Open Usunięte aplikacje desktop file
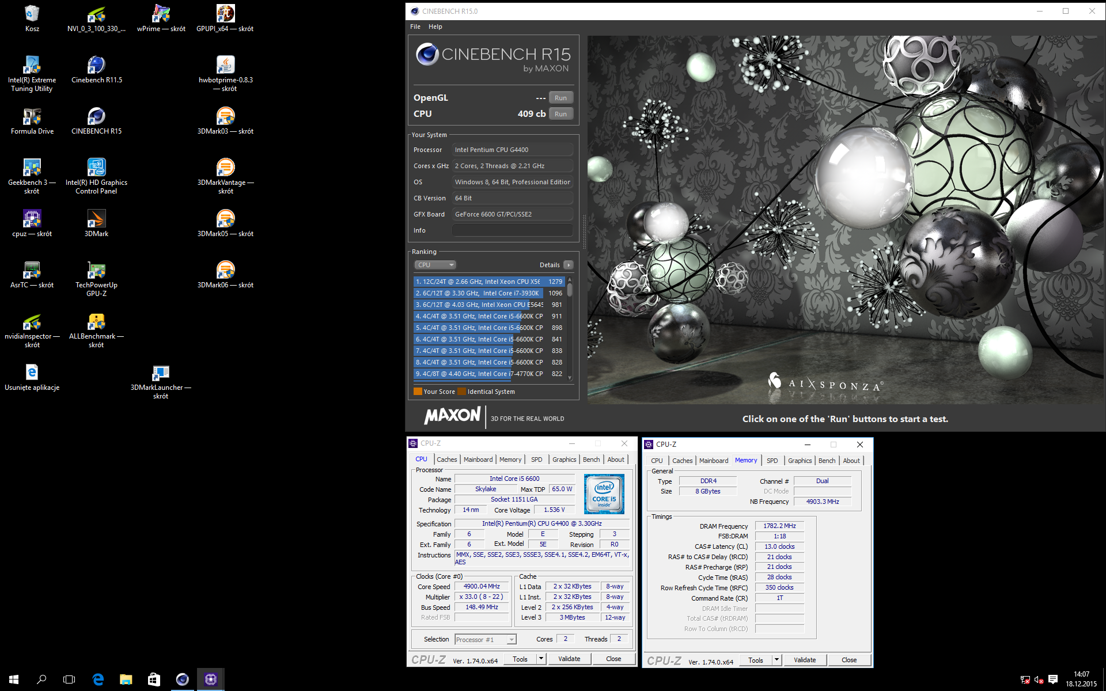 (32, 377)
